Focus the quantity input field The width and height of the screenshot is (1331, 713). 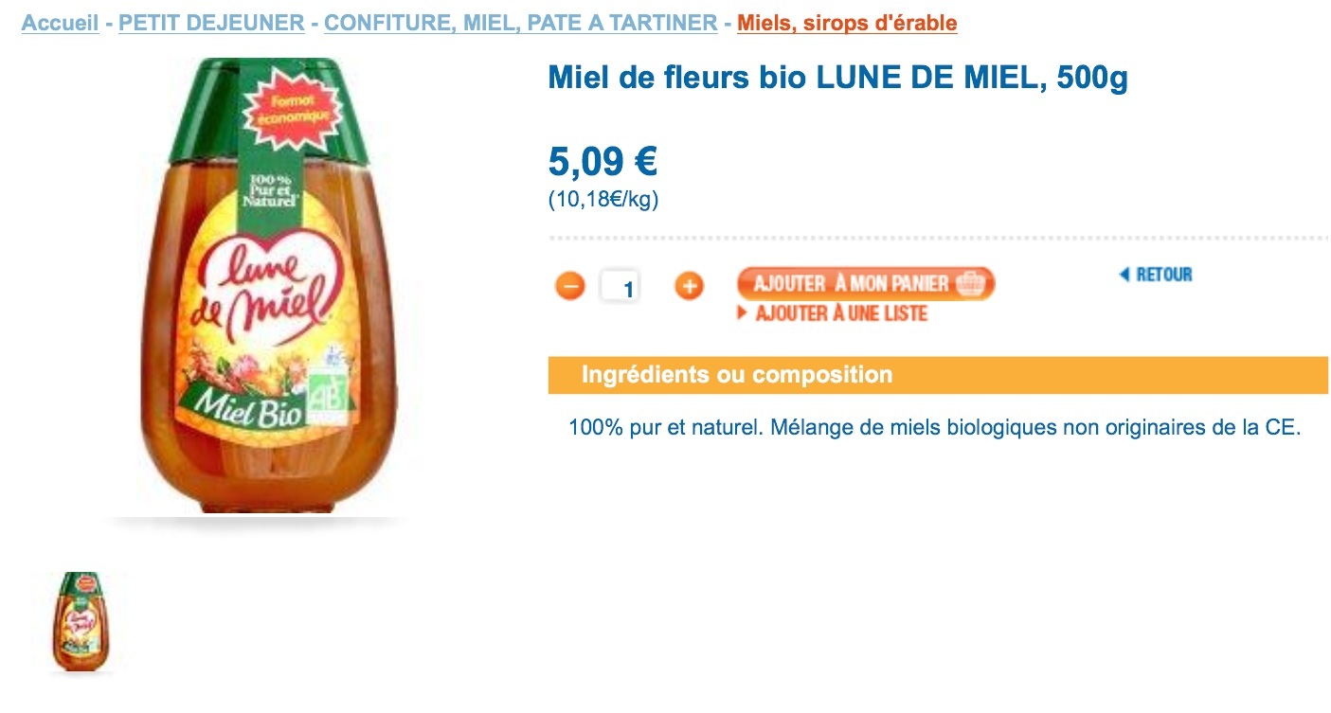(621, 286)
